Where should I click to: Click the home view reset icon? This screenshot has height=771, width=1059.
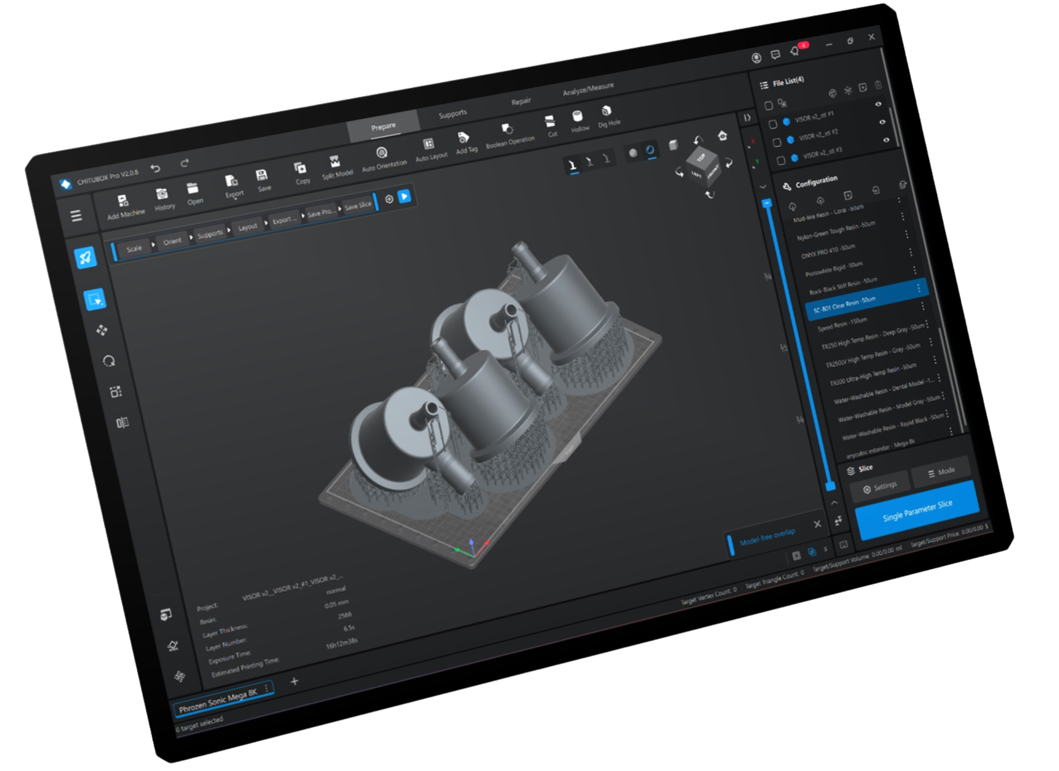click(723, 135)
